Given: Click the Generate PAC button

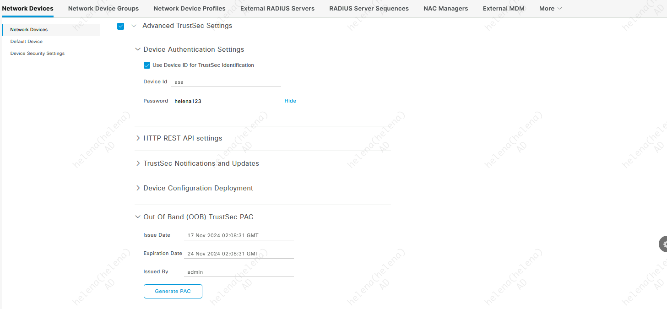Looking at the screenshot, I should pyautogui.click(x=173, y=291).
